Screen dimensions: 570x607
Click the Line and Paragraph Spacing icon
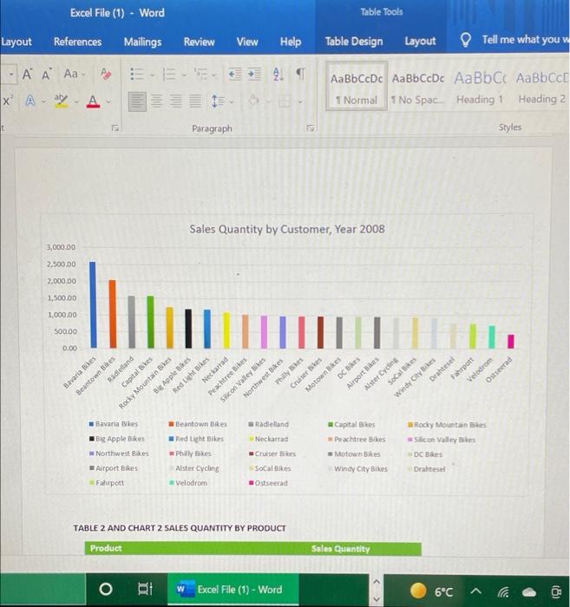pos(218,101)
